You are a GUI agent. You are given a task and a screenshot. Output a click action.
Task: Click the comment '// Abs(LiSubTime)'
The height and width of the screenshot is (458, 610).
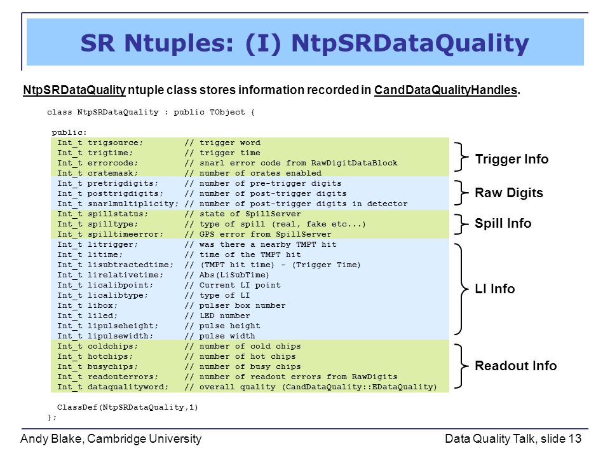pyautogui.click(x=227, y=275)
